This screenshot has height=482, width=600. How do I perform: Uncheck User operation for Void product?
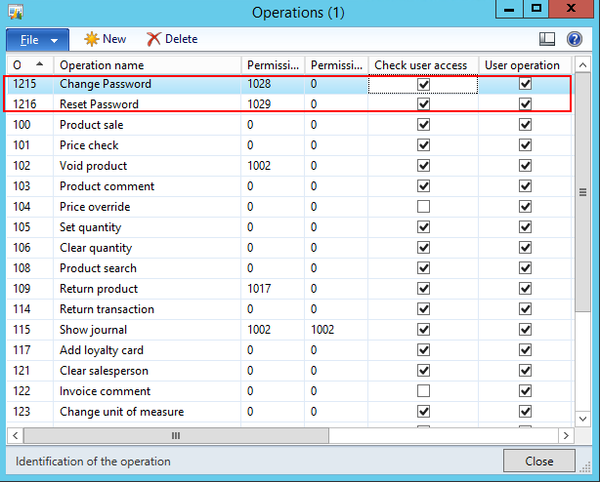(525, 166)
